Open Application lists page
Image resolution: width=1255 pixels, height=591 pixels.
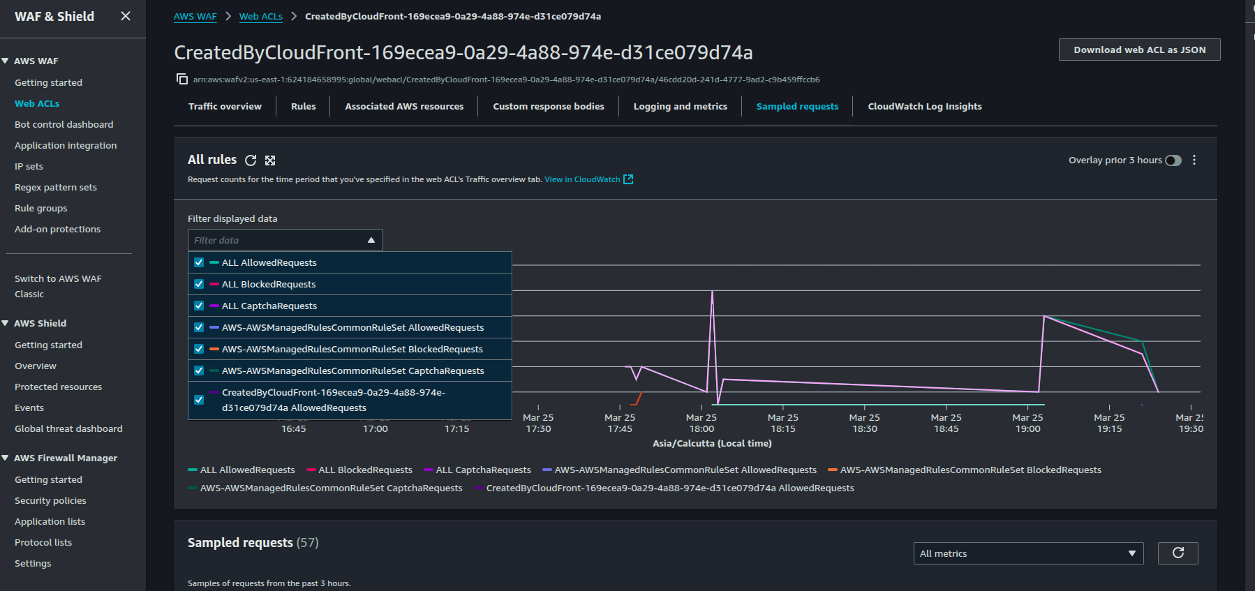point(50,521)
